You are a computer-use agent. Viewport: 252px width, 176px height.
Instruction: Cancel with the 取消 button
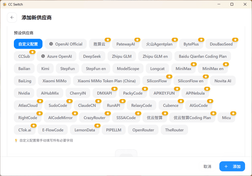click(207, 166)
